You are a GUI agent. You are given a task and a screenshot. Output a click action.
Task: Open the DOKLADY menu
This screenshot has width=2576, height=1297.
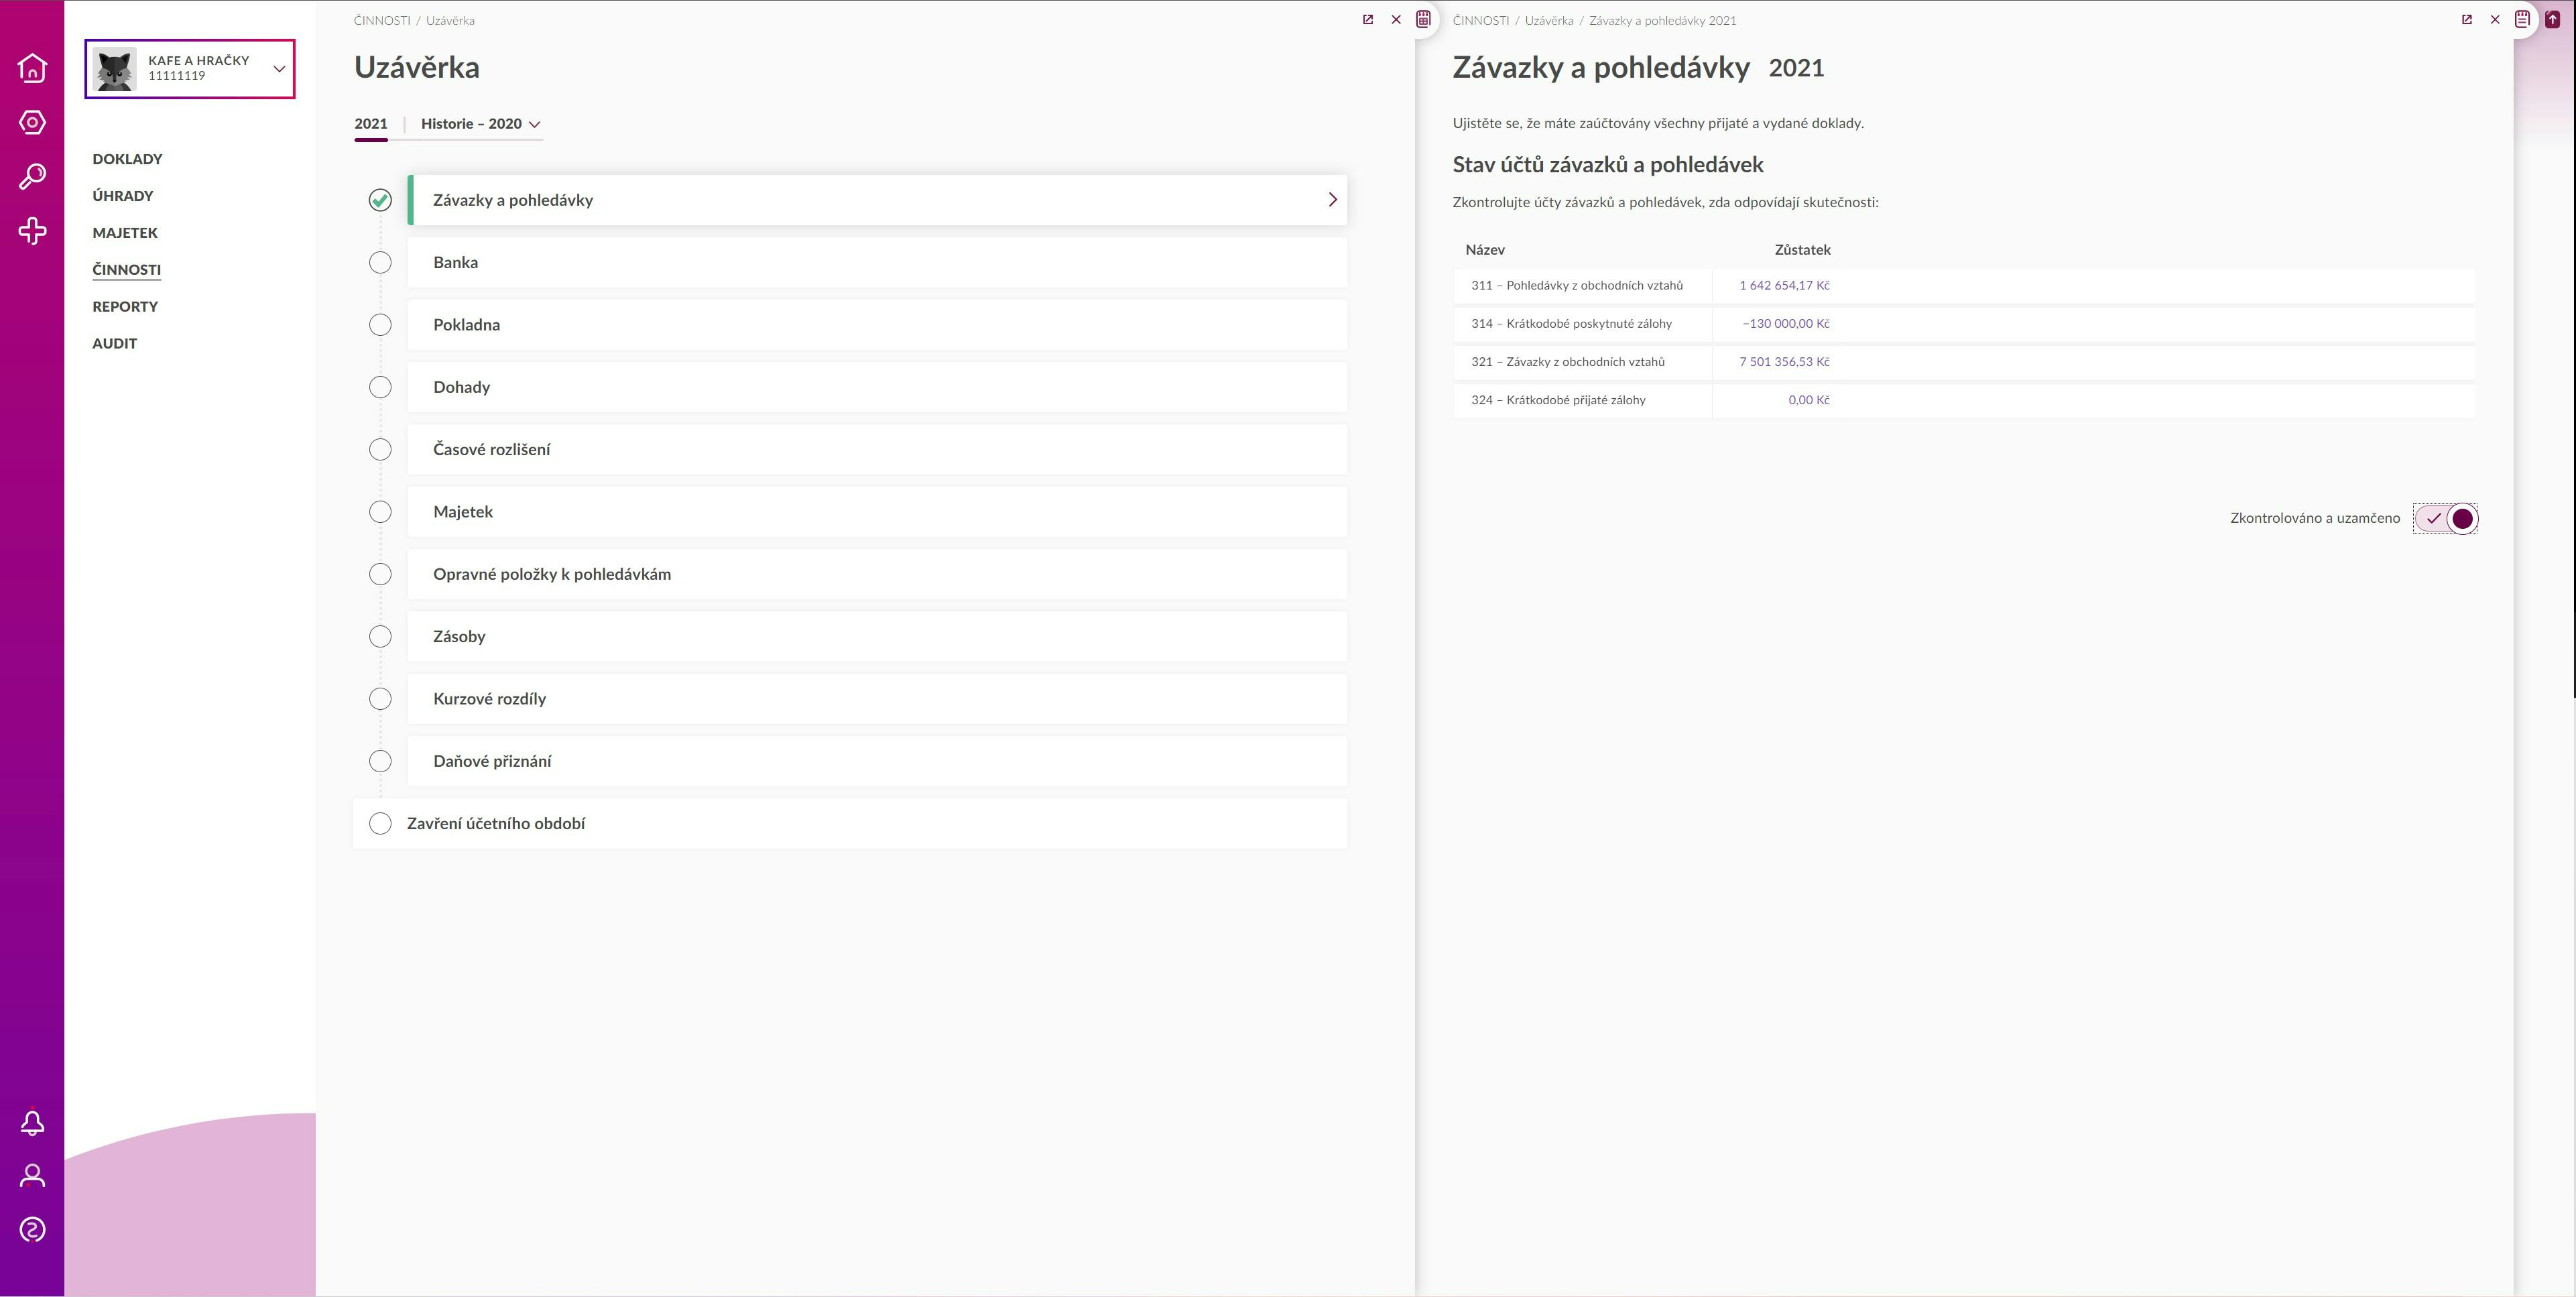127,159
